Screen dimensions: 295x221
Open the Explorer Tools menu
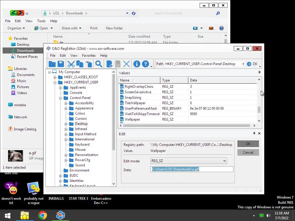[x=41, y=21]
